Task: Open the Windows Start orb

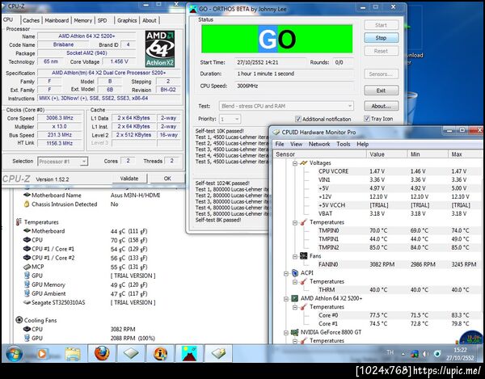Action: 15,354
